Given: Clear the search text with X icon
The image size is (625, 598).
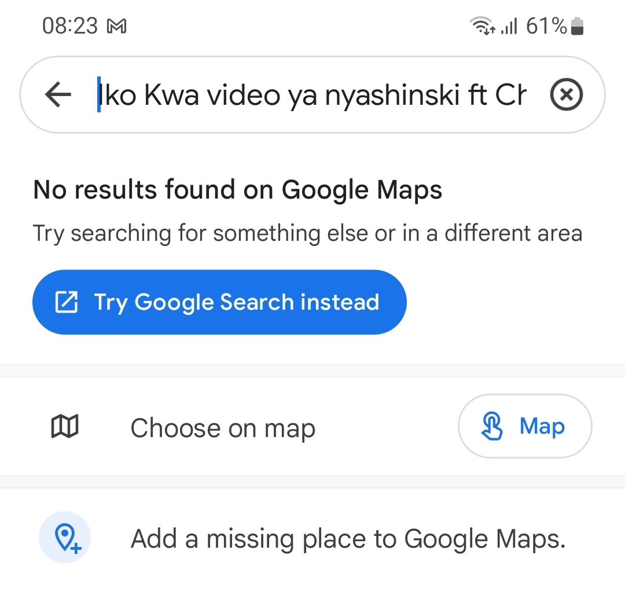Looking at the screenshot, I should point(567,94).
